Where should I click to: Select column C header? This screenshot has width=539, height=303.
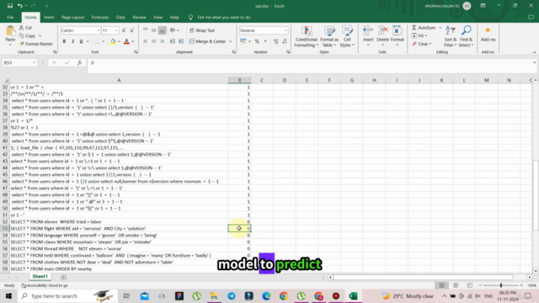coord(262,80)
